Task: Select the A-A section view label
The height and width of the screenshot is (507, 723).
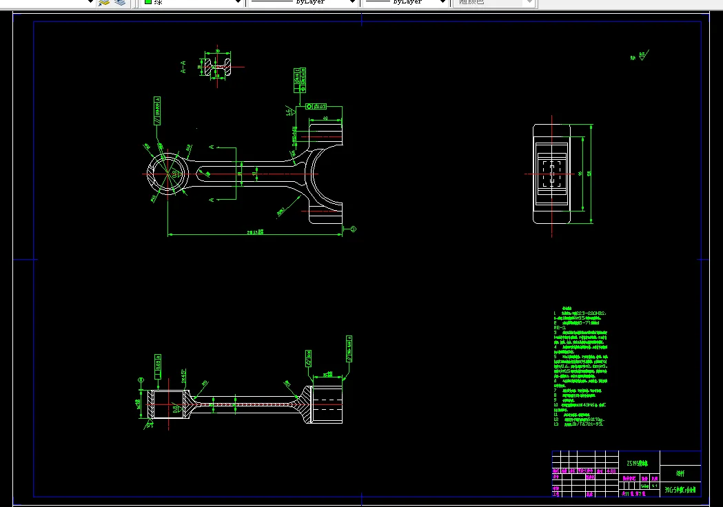Action: click(x=183, y=67)
